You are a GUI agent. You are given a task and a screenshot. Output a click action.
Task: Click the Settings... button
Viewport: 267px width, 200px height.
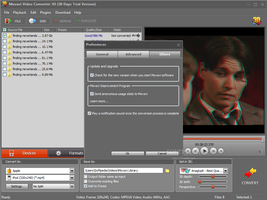[18, 186]
